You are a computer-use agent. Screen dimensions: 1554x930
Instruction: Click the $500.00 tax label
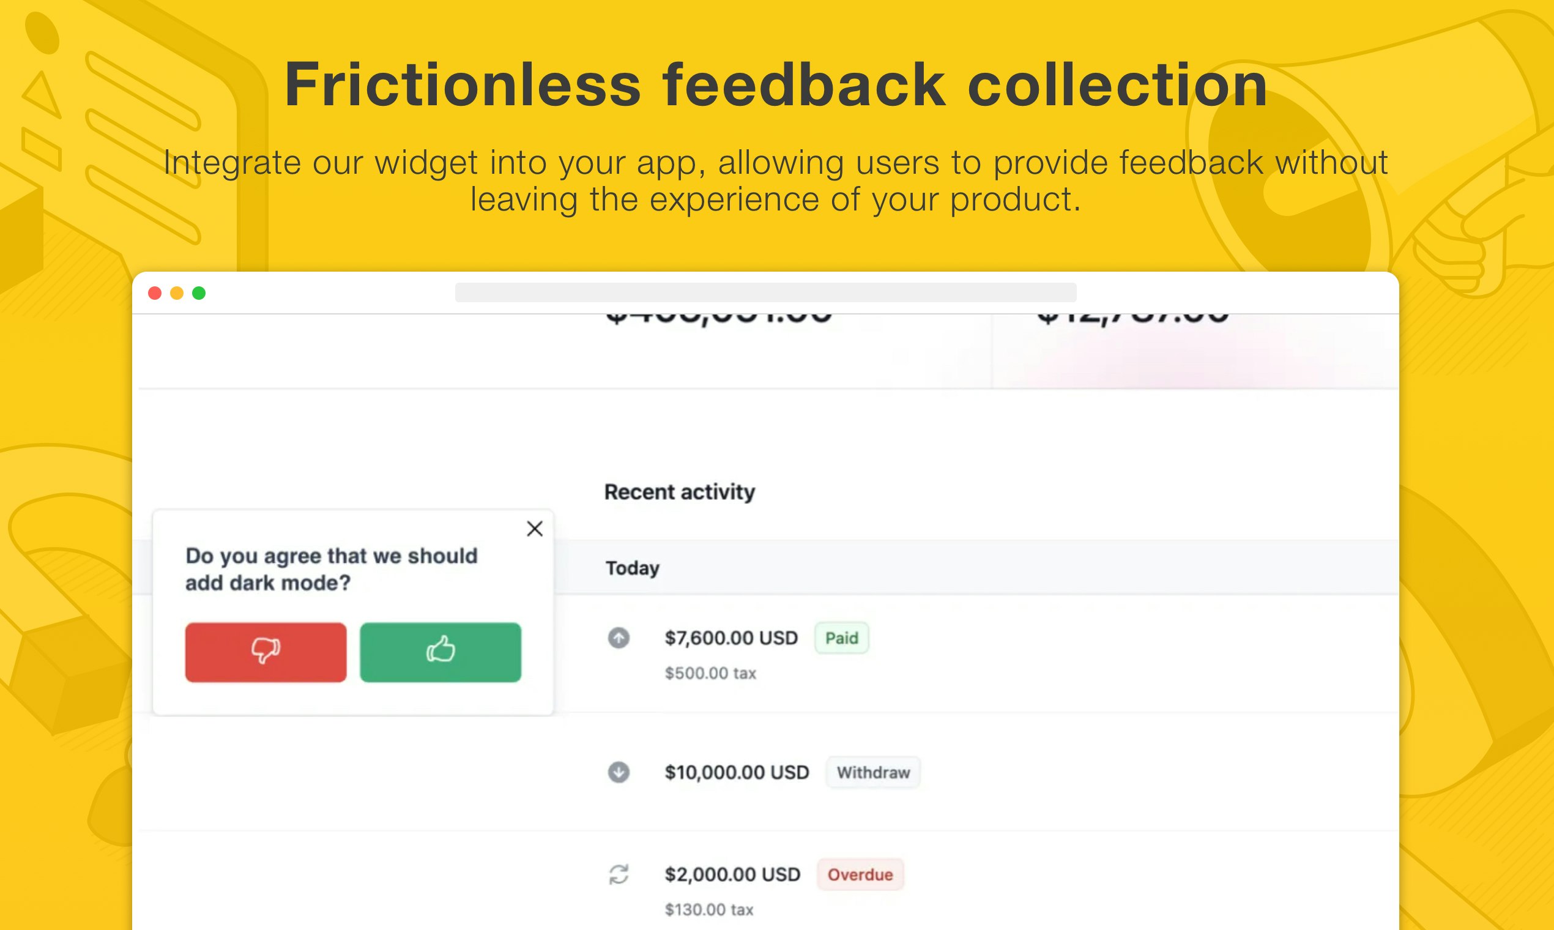(x=710, y=673)
